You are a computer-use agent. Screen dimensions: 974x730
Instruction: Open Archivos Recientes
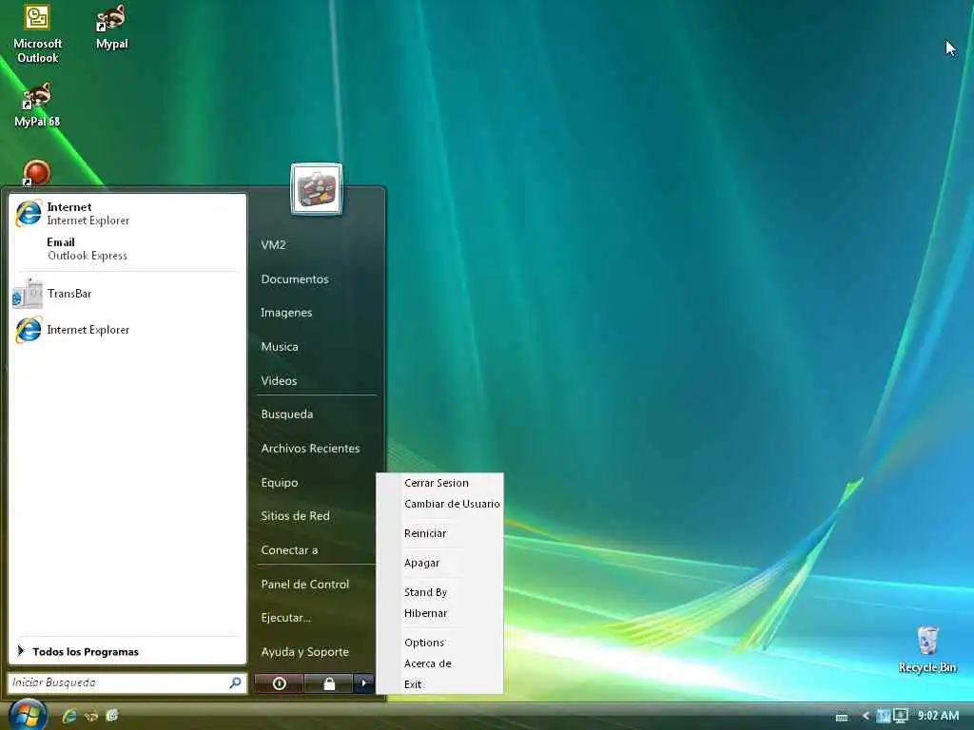click(310, 449)
